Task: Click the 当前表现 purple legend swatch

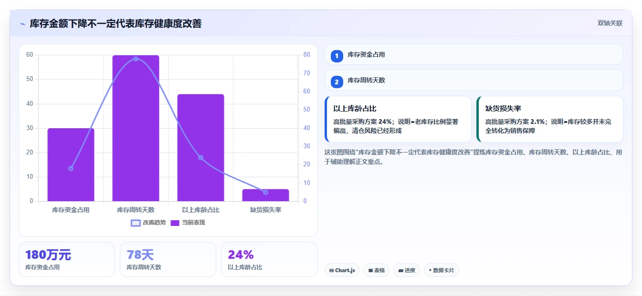Action: point(175,223)
